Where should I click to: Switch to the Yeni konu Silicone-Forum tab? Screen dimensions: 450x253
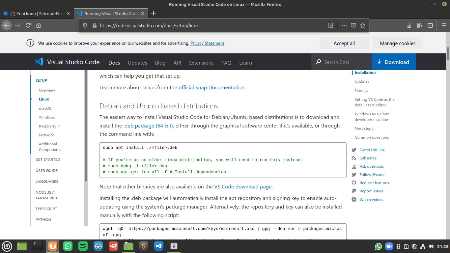[37, 14]
